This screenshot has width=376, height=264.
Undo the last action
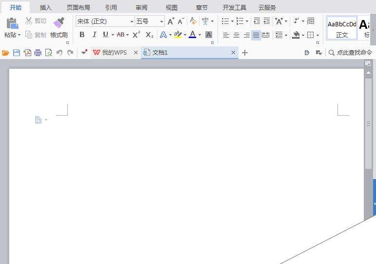[59, 53]
